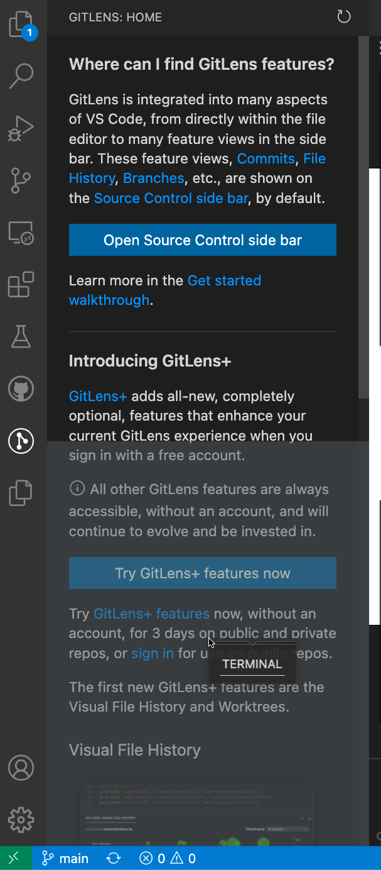This screenshot has height=870, width=381.
Task: Open the Search view
Action: click(x=21, y=75)
